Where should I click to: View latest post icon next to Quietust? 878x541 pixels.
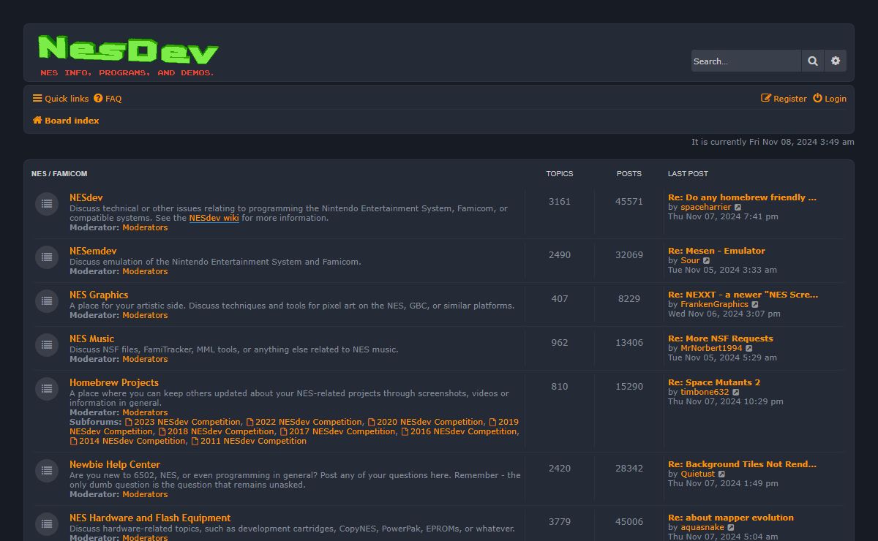tap(721, 474)
